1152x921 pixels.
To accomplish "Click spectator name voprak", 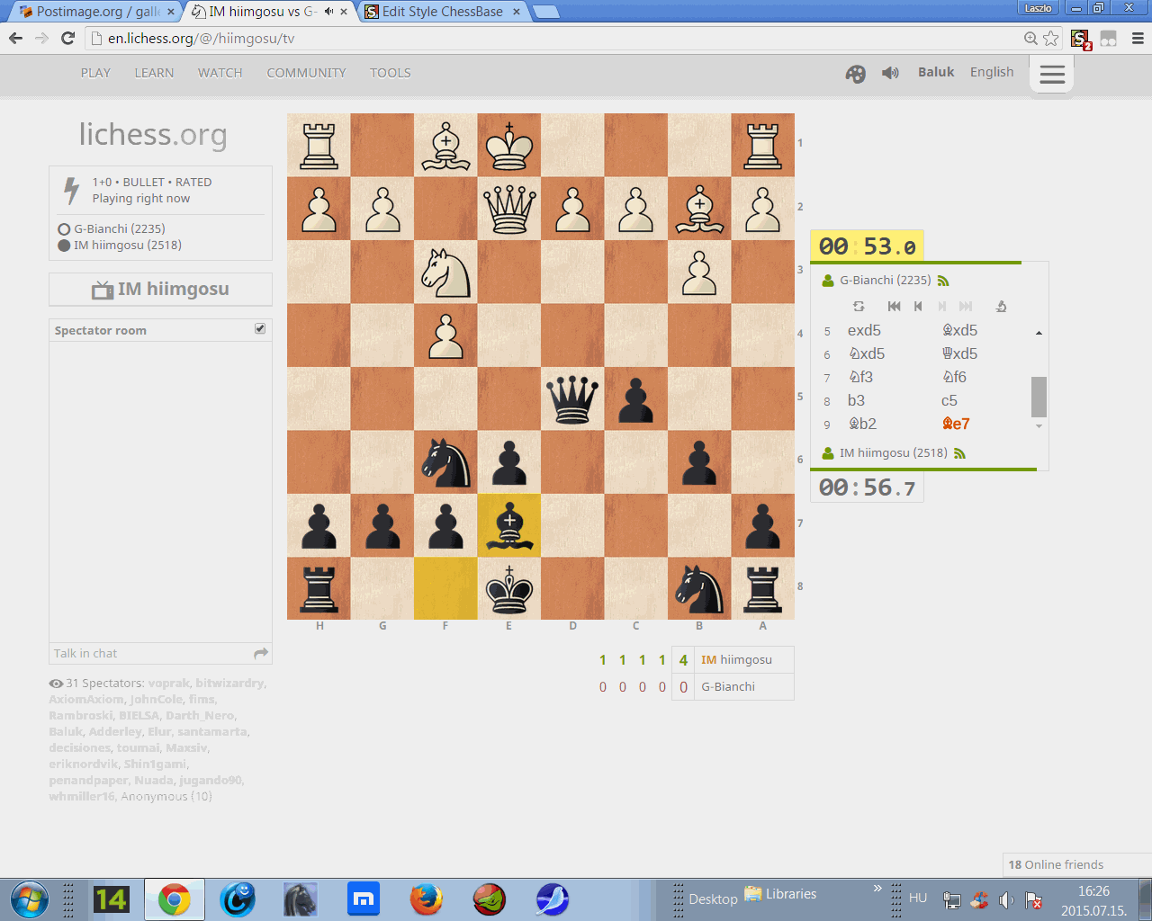I will coord(168,683).
